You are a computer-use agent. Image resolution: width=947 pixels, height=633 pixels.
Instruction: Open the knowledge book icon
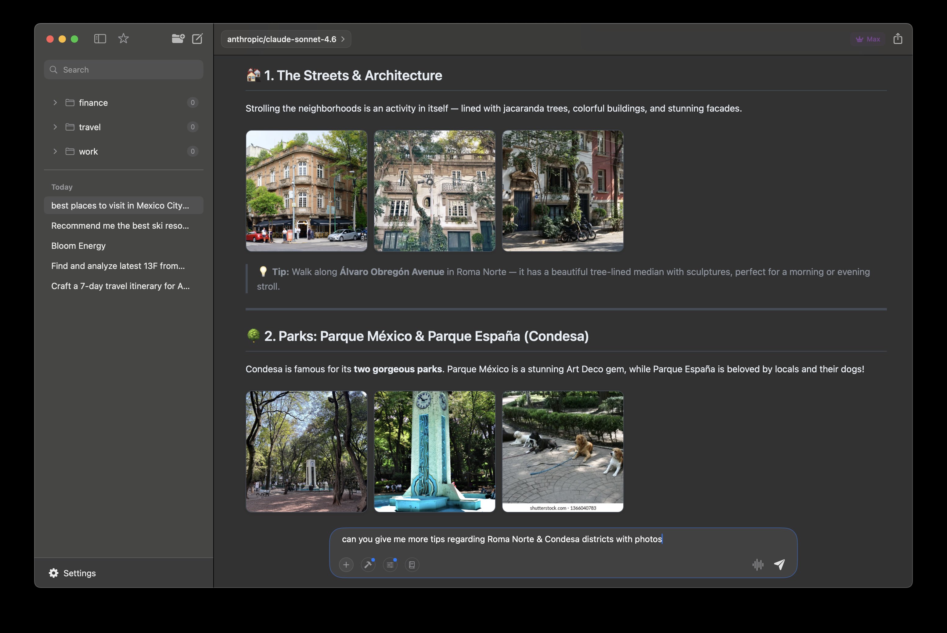click(412, 565)
